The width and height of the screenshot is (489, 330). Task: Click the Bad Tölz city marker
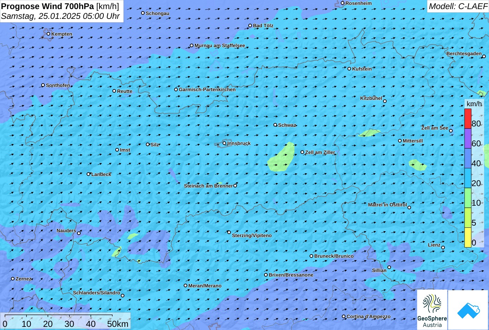click(x=250, y=25)
